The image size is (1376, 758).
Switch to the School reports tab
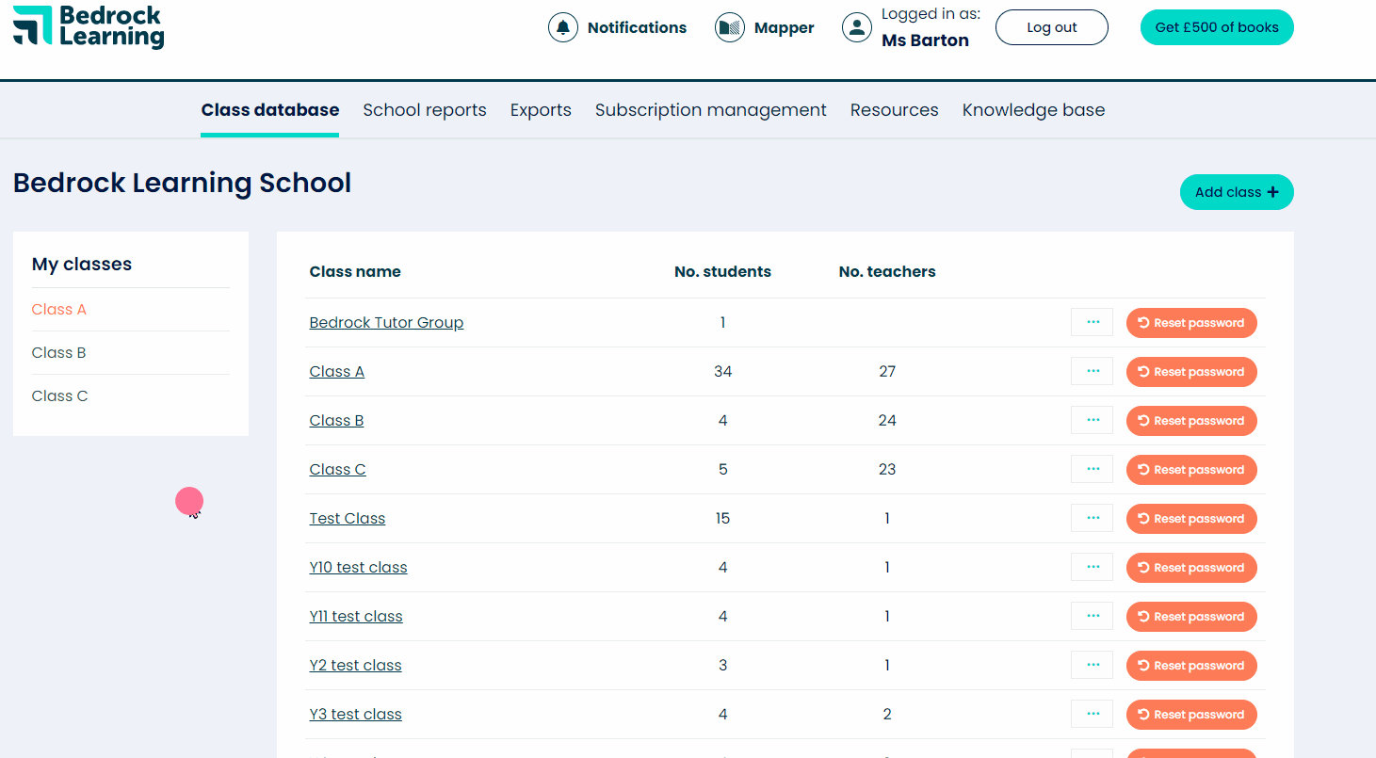pos(425,109)
